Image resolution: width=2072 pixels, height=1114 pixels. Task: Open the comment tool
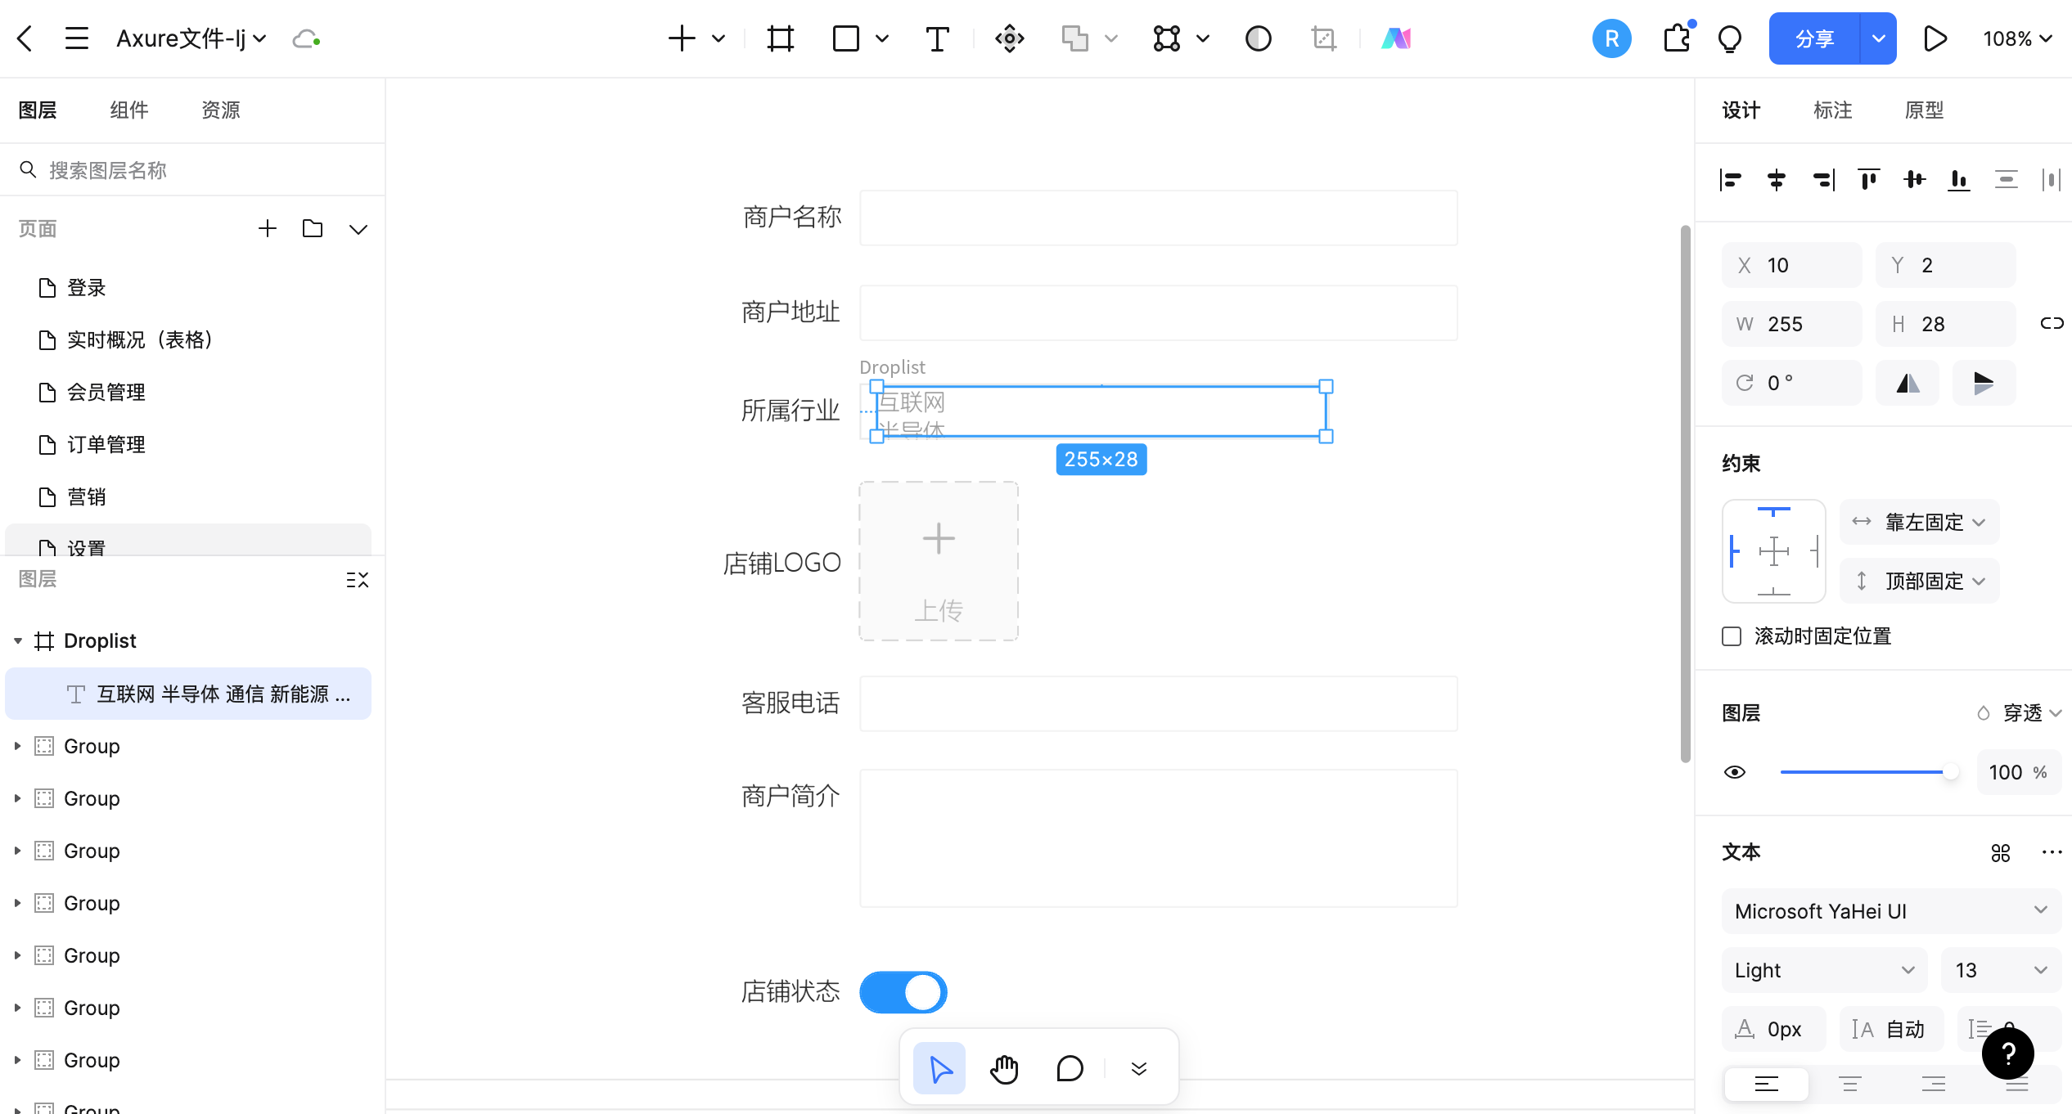point(1070,1068)
